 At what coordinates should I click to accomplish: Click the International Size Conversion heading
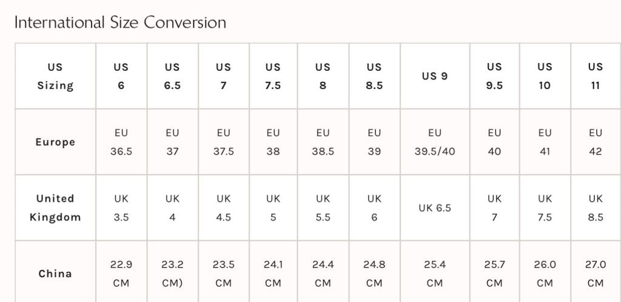pos(120,23)
